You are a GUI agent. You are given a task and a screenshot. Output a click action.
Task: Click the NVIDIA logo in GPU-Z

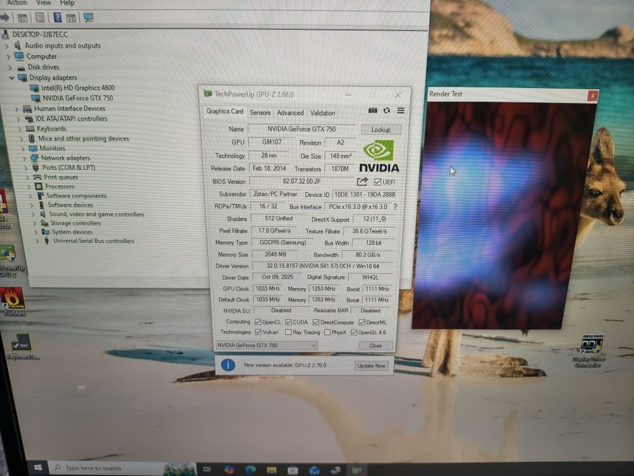[378, 156]
